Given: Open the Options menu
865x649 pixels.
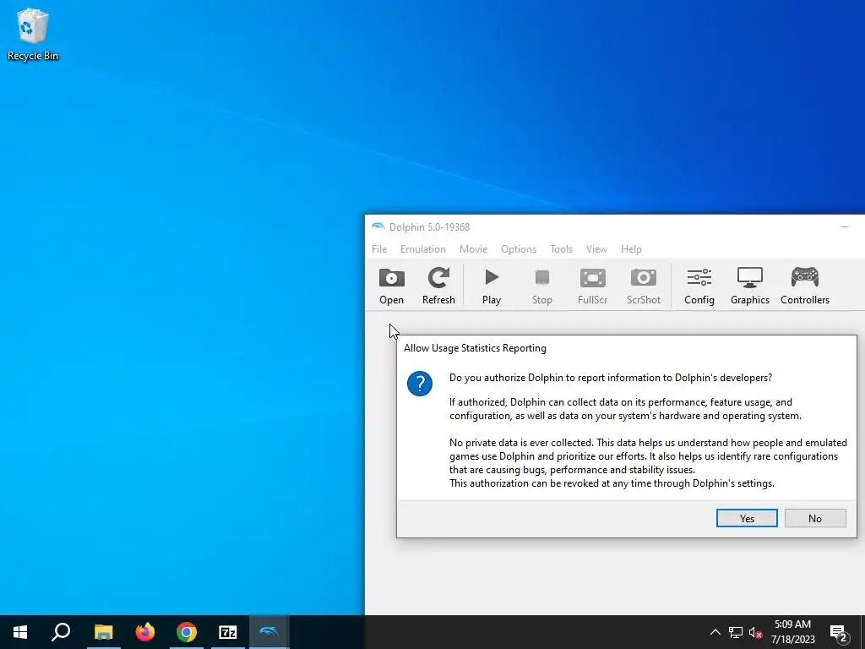Looking at the screenshot, I should pos(519,249).
